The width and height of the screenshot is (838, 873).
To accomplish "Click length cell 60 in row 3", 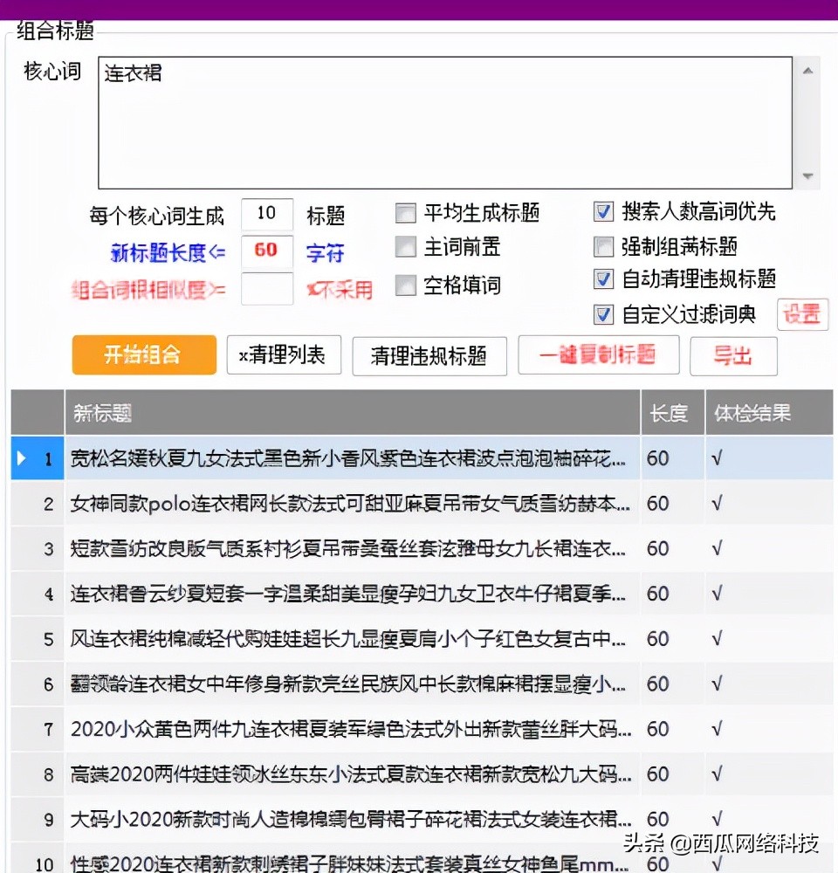I will click(673, 548).
